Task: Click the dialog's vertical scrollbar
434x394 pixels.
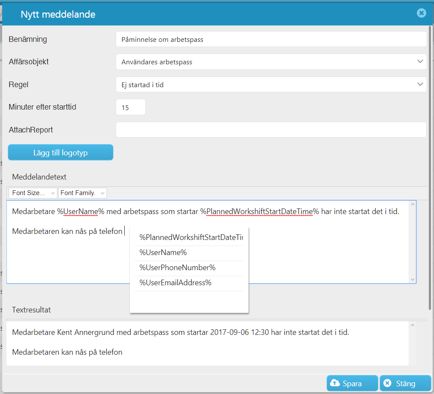Action: coord(430,168)
